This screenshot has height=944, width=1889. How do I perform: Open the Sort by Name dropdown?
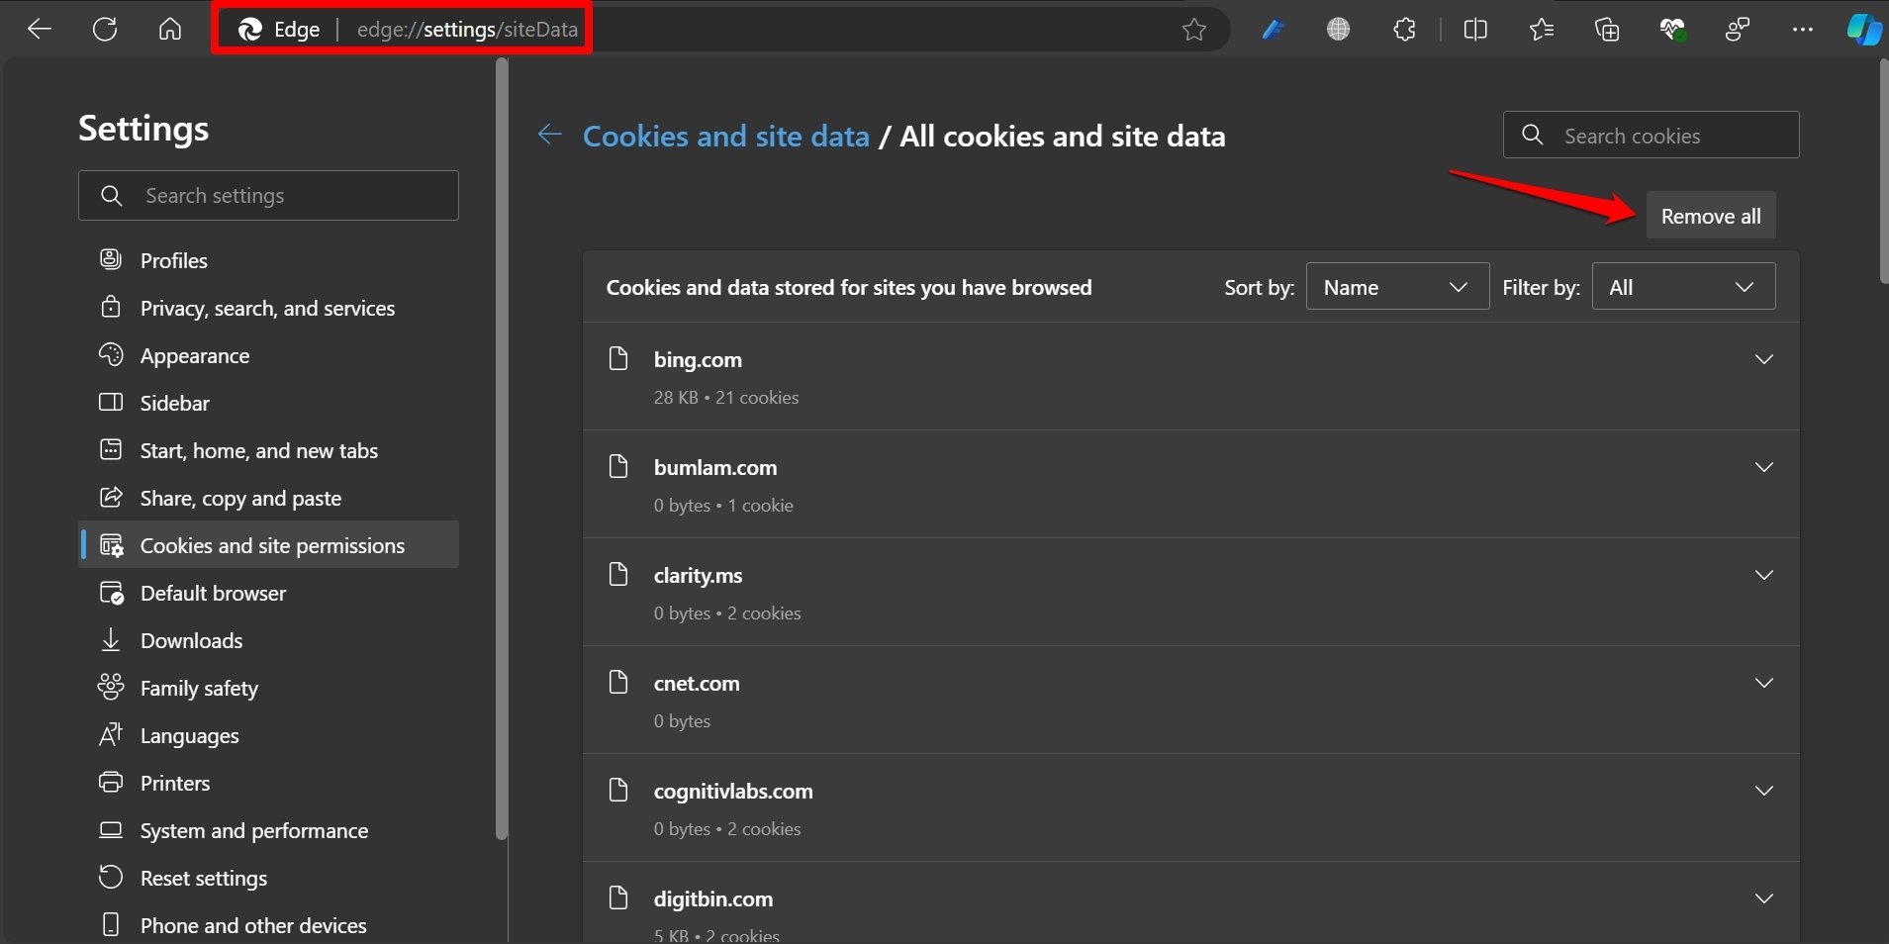coord(1397,286)
